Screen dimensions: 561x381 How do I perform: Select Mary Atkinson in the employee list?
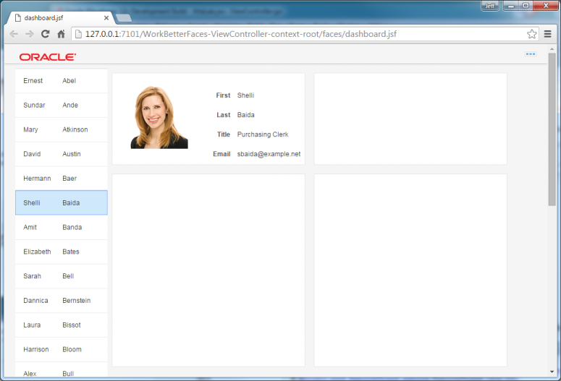click(62, 129)
